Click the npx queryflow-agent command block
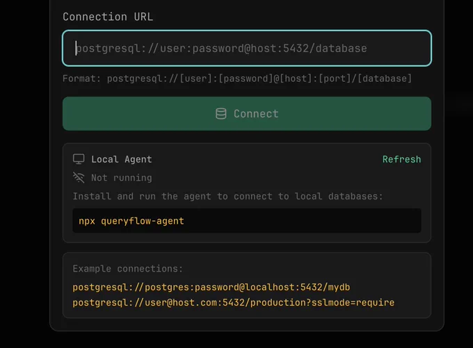Image resolution: width=473 pixels, height=348 pixels. click(x=247, y=221)
